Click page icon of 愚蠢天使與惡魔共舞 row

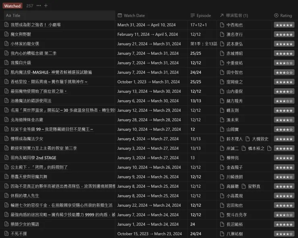[7, 176]
